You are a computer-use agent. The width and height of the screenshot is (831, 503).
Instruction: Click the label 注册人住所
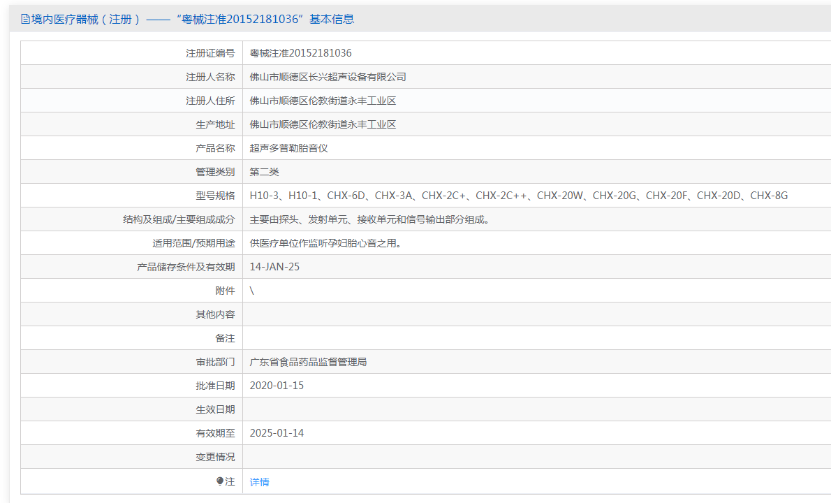click(x=210, y=101)
